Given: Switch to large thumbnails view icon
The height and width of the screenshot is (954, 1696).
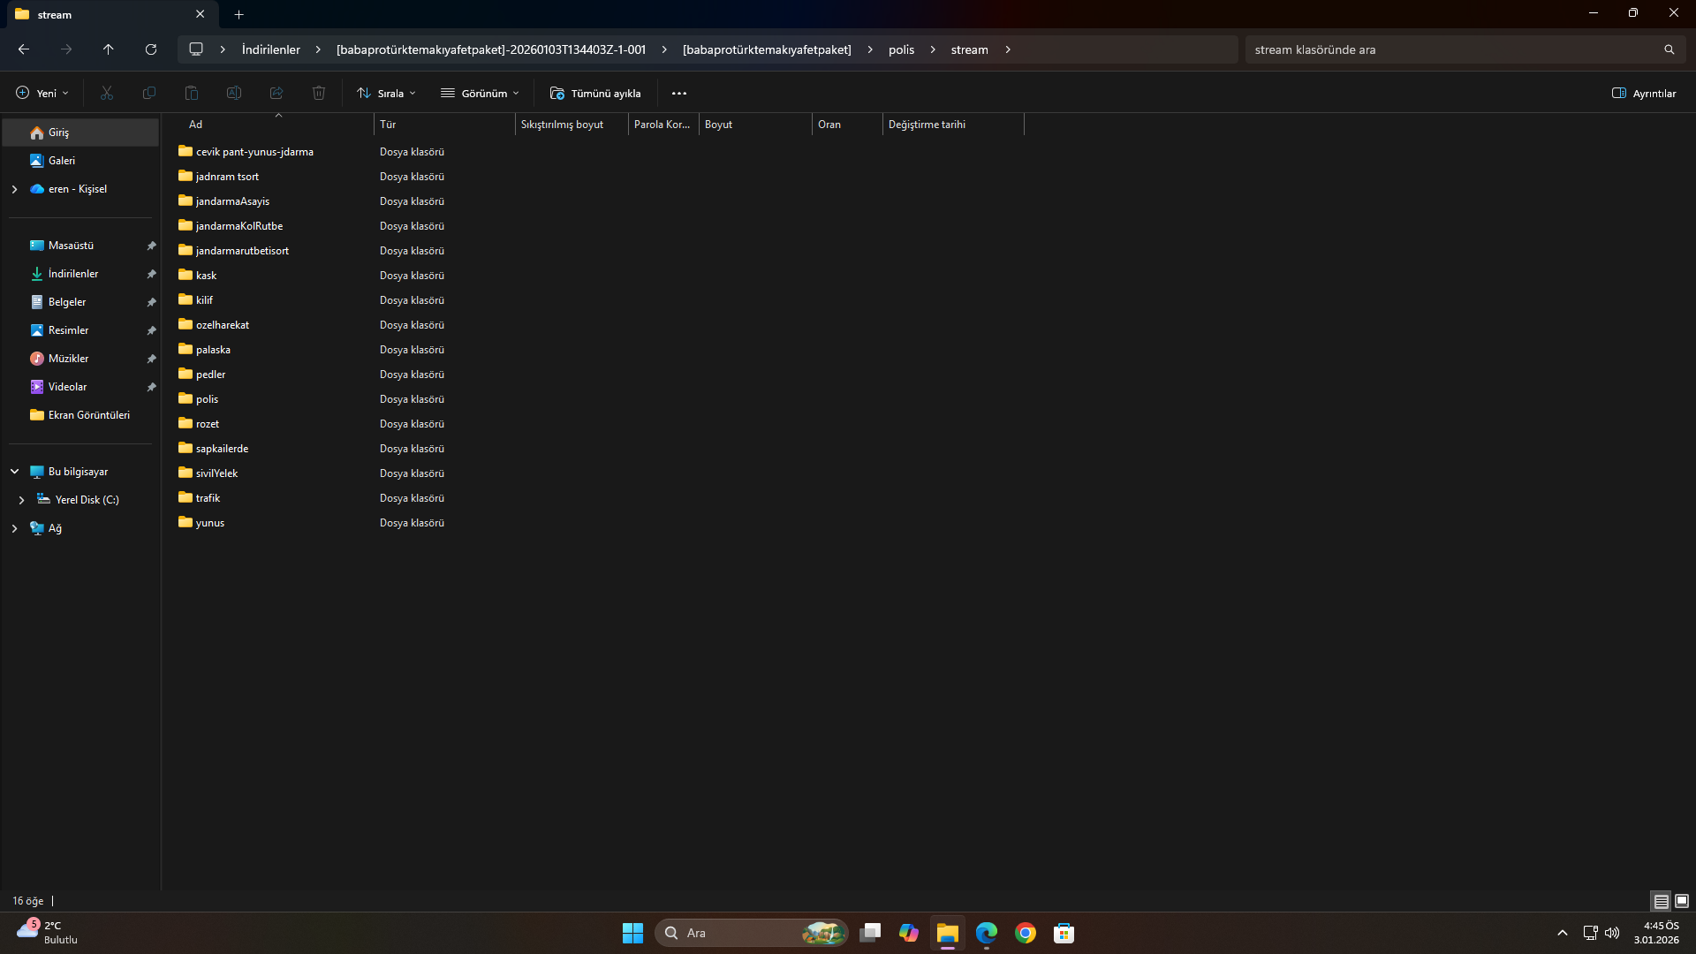Looking at the screenshot, I should point(1682,901).
